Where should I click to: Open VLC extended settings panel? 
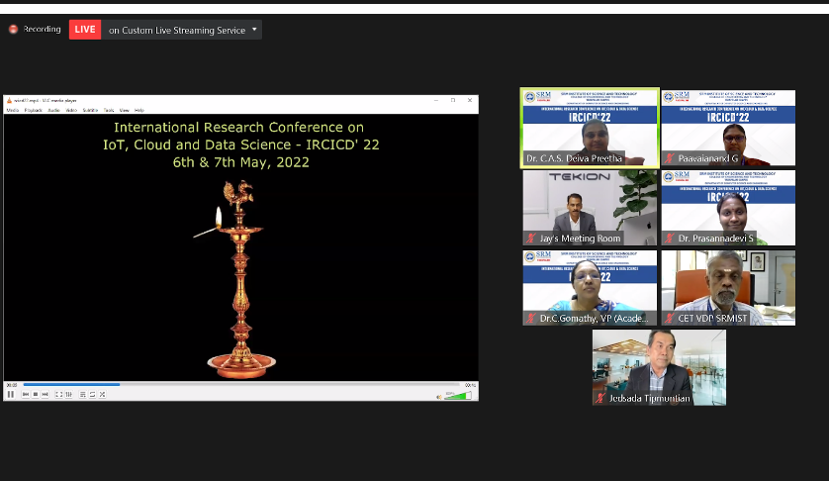pyautogui.click(x=68, y=394)
